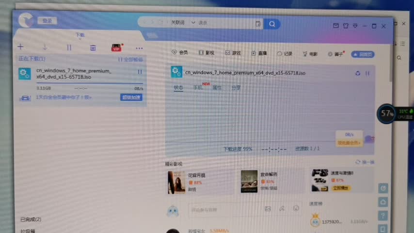The width and height of the screenshot is (414, 233).
Task: Click the small purple icon beside 0B/s
Action: pyautogui.click(x=369, y=139)
